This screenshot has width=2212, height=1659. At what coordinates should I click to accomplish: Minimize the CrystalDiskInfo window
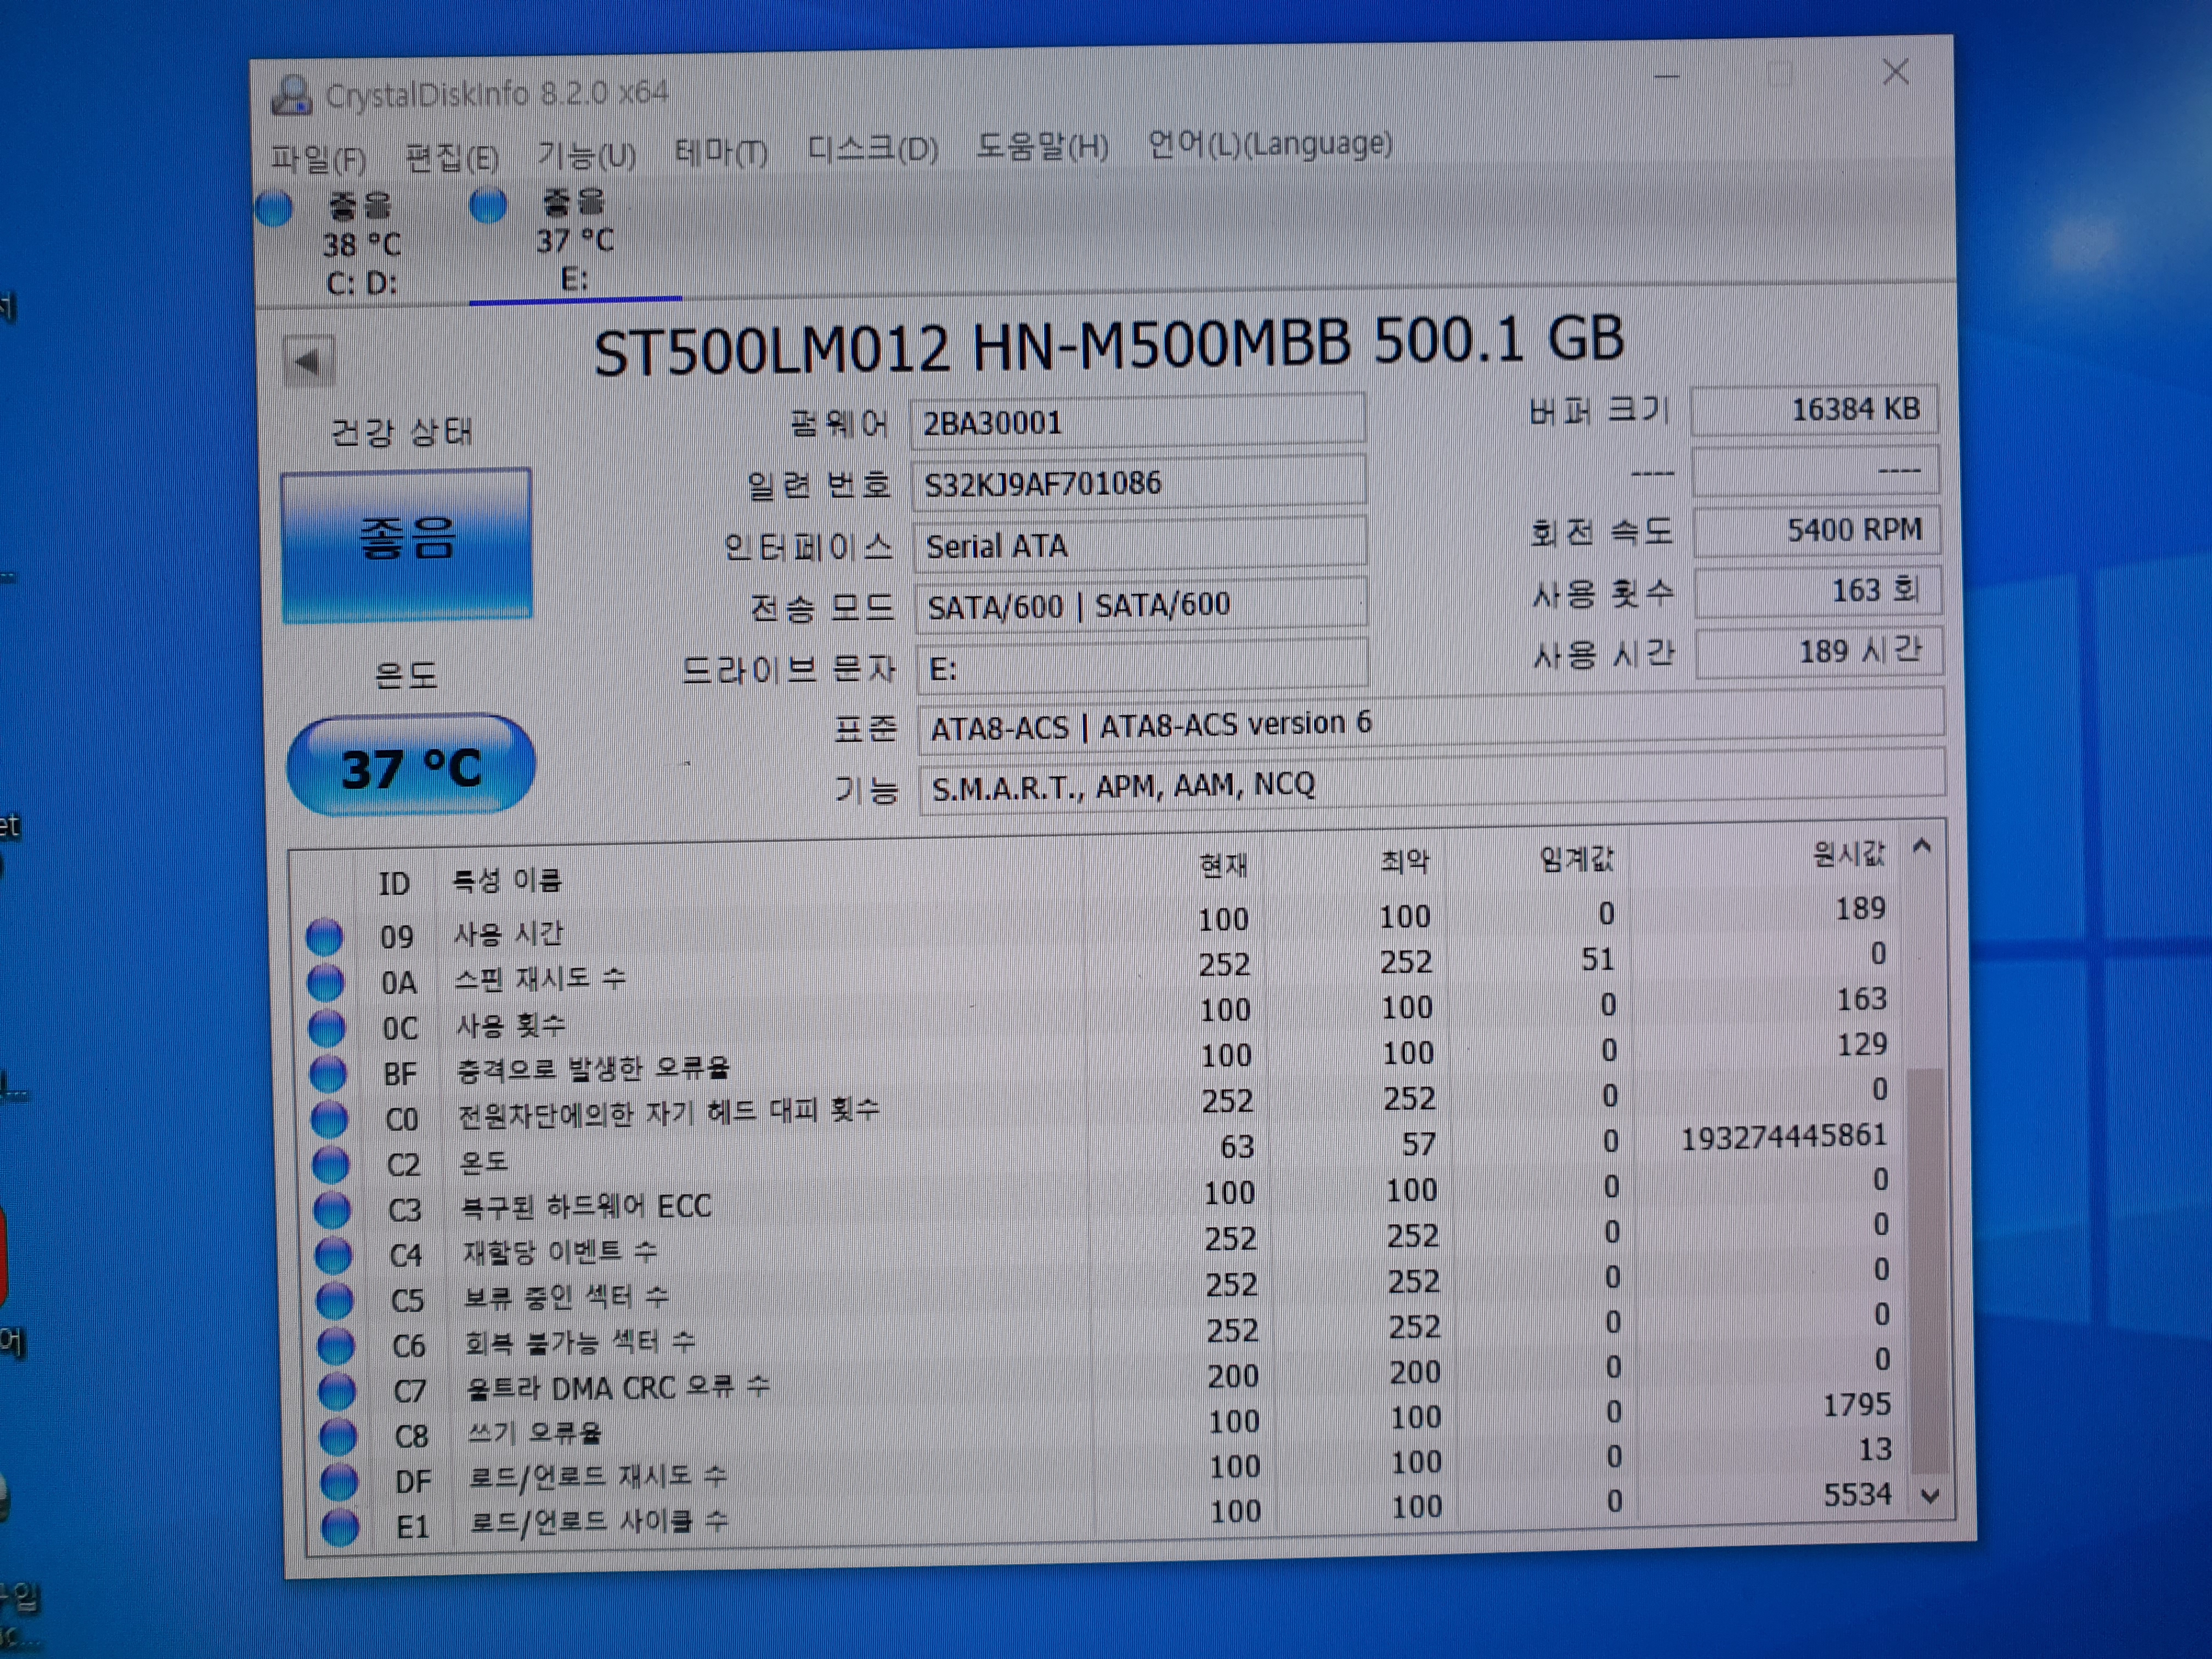pyautogui.click(x=1667, y=76)
